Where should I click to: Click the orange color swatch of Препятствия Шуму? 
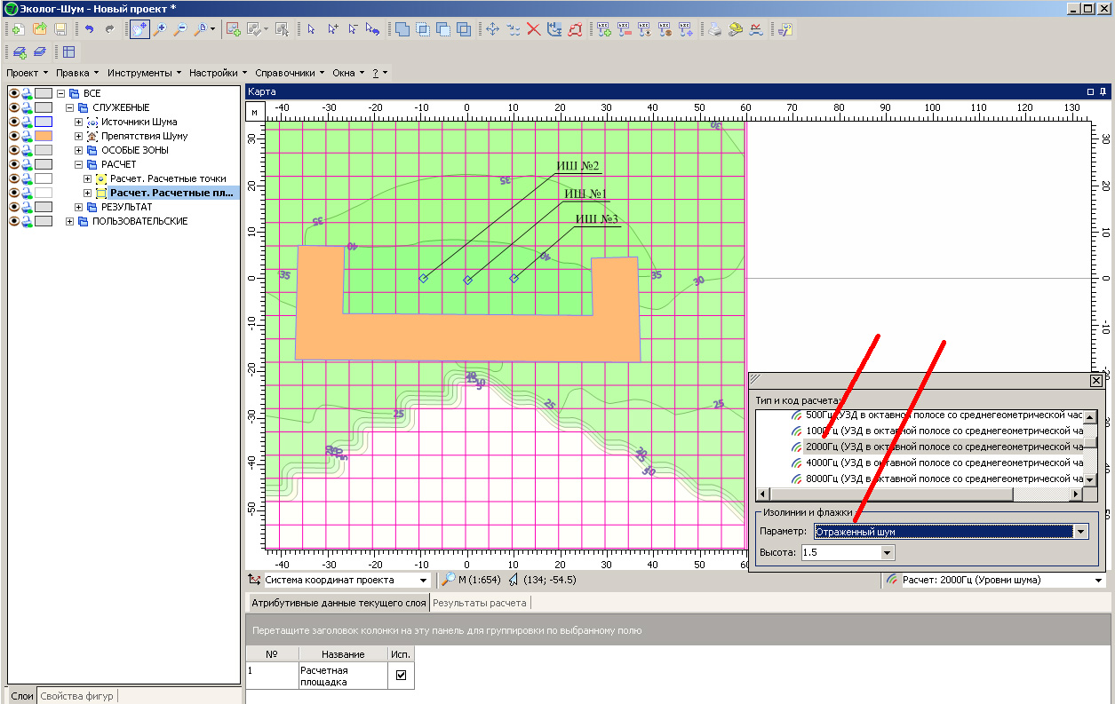(44, 136)
